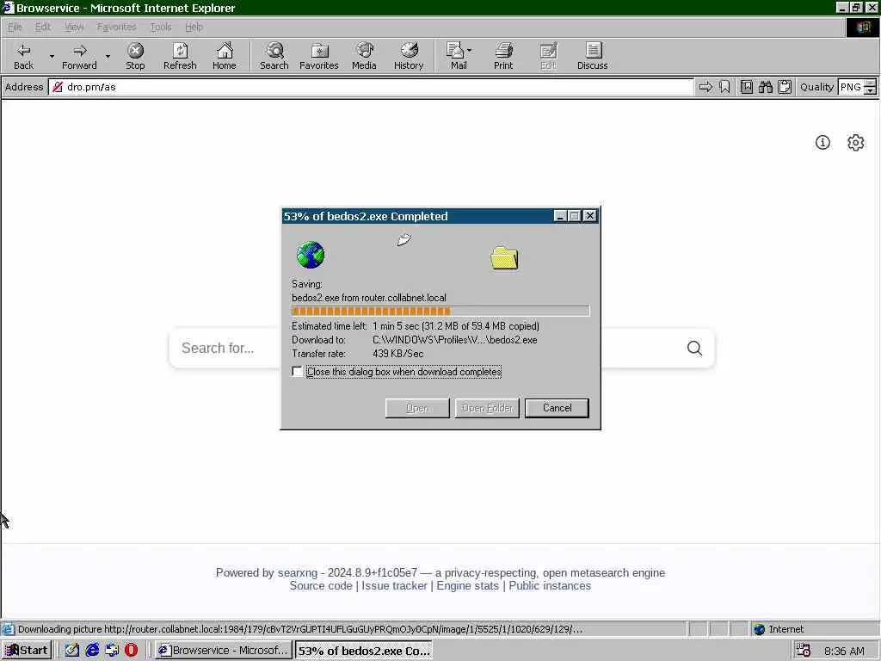
Task: Stop loading with the Stop icon
Action: pyautogui.click(x=135, y=56)
